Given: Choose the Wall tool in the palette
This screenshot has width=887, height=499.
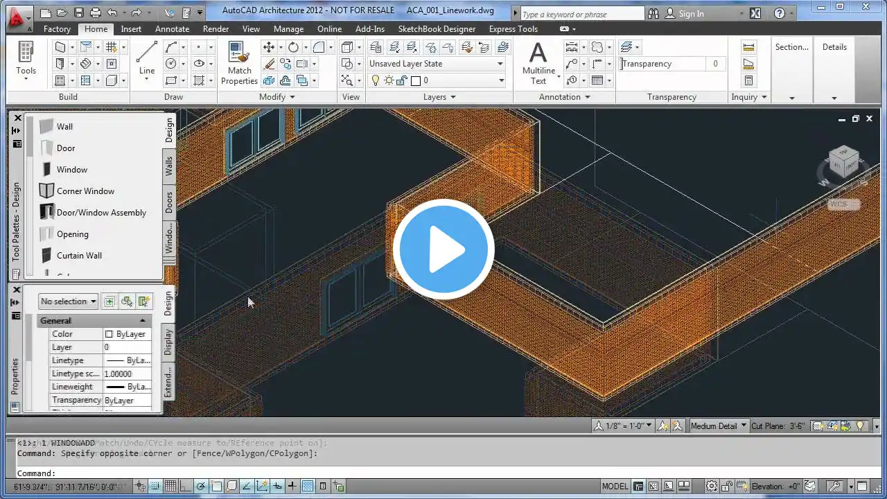Looking at the screenshot, I should click(64, 127).
